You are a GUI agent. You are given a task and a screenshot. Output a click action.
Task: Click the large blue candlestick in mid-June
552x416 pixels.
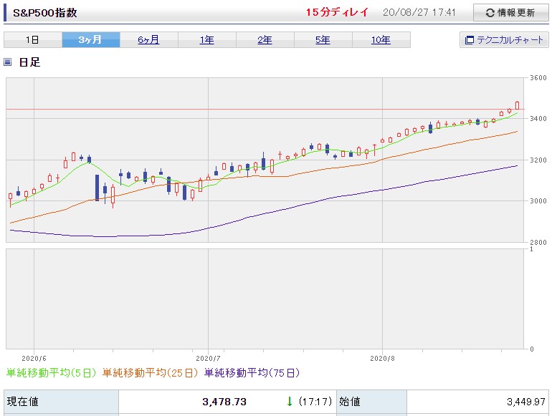point(97,188)
